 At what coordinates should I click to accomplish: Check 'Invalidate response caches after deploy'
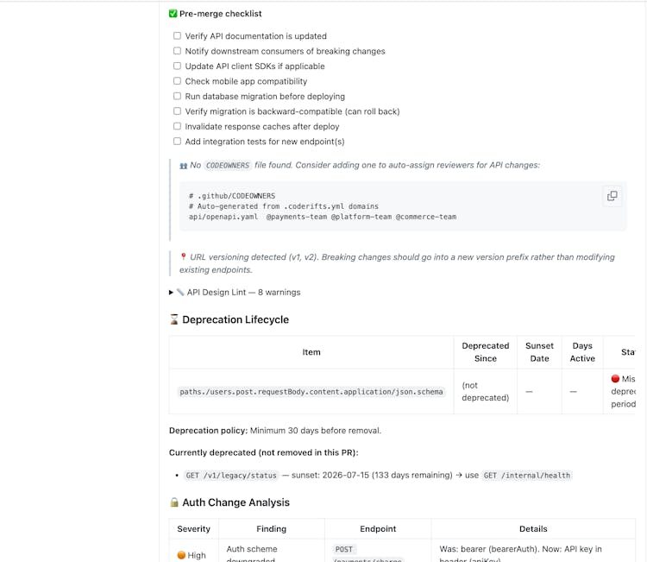coord(177,126)
